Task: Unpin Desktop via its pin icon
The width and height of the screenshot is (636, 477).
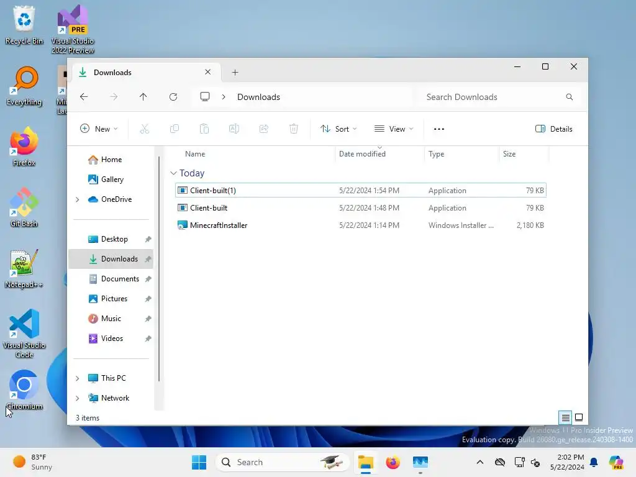Action: [x=148, y=239]
